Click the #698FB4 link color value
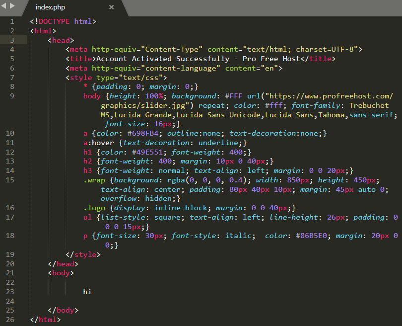 tap(143, 134)
